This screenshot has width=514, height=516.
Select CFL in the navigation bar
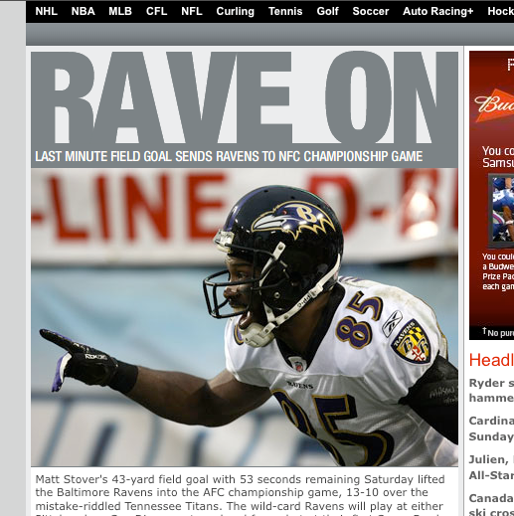click(156, 11)
